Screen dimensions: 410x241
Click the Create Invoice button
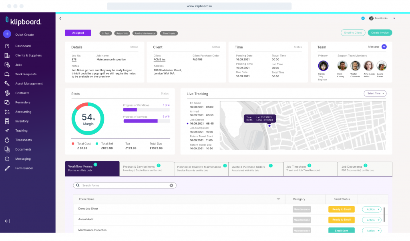coord(380,33)
